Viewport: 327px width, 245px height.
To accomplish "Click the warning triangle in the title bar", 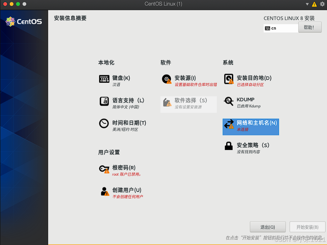I will [x=314, y=4].
